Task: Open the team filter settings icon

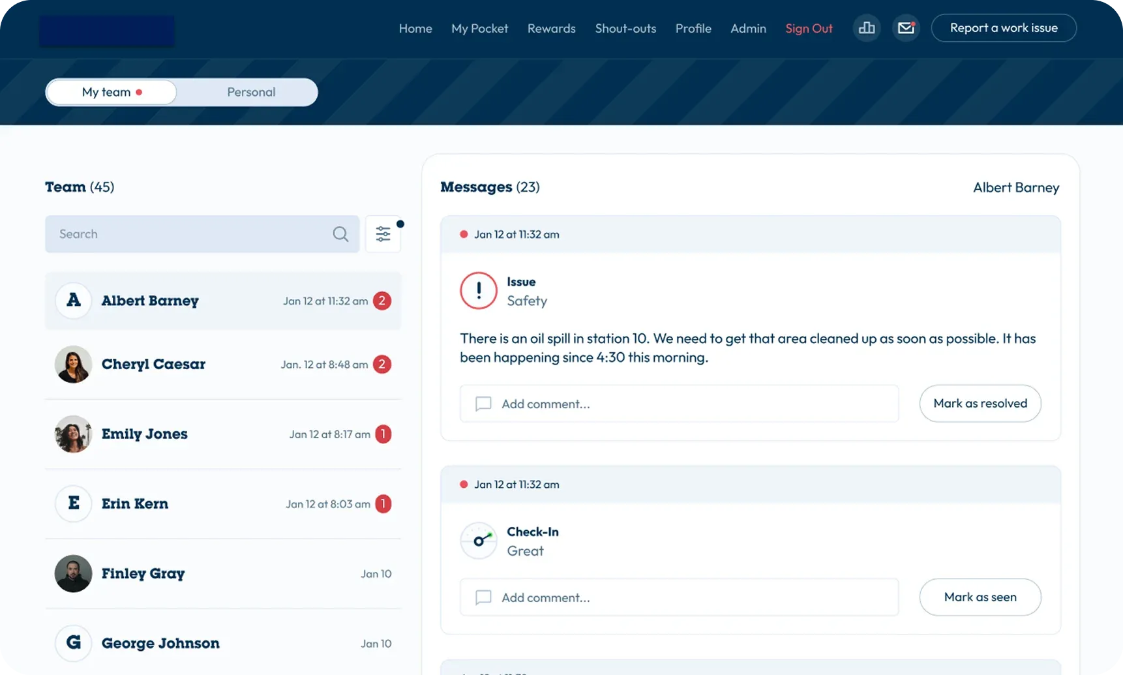Action: 383,234
